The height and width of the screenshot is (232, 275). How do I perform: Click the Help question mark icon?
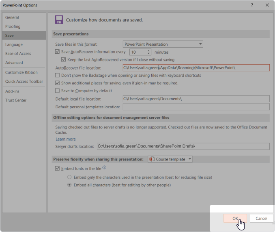(252, 5)
